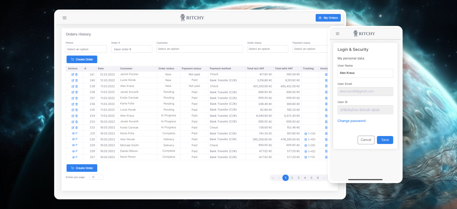Edit order 241 for Jarmil Fischer
This screenshot has width=457, height=209.
(73, 74)
